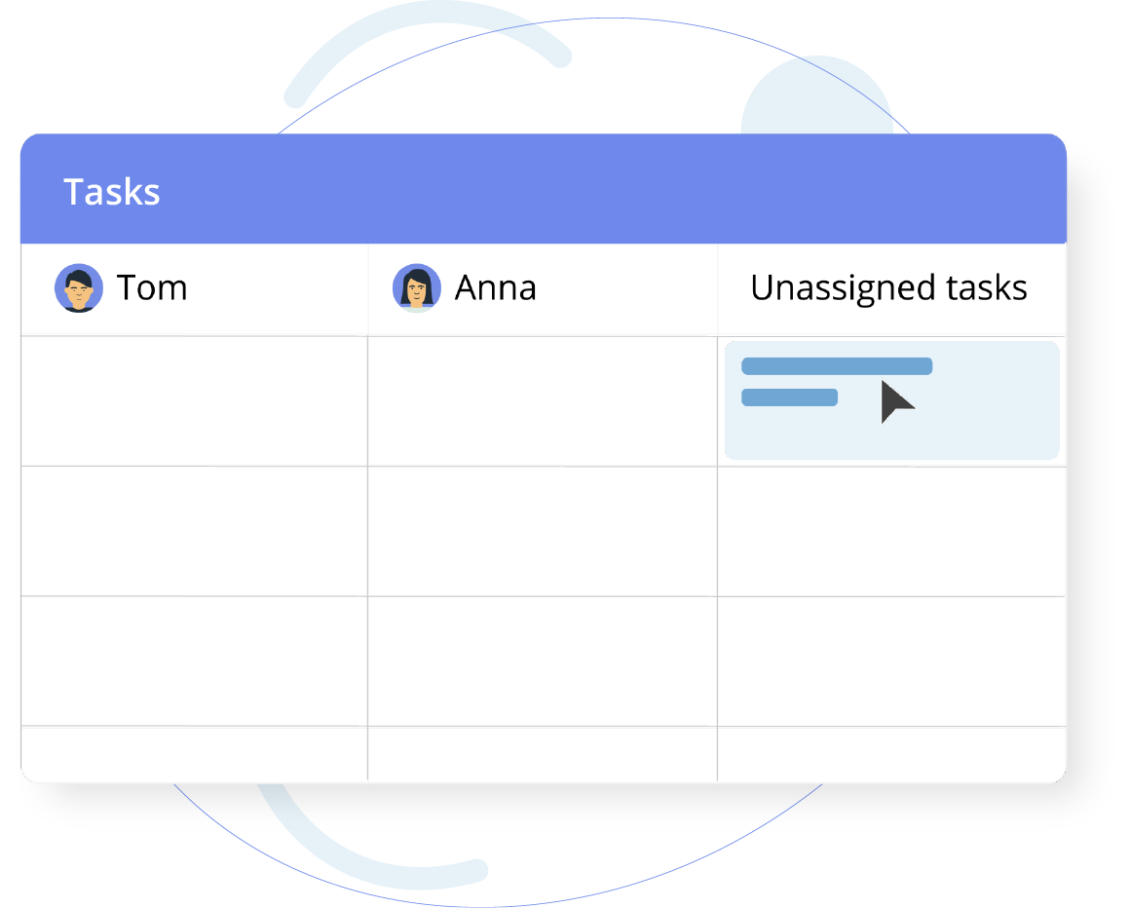Screen dimensions: 1131x908
Task: Click the second empty cell under Tom
Action: click(x=194, y=531)
